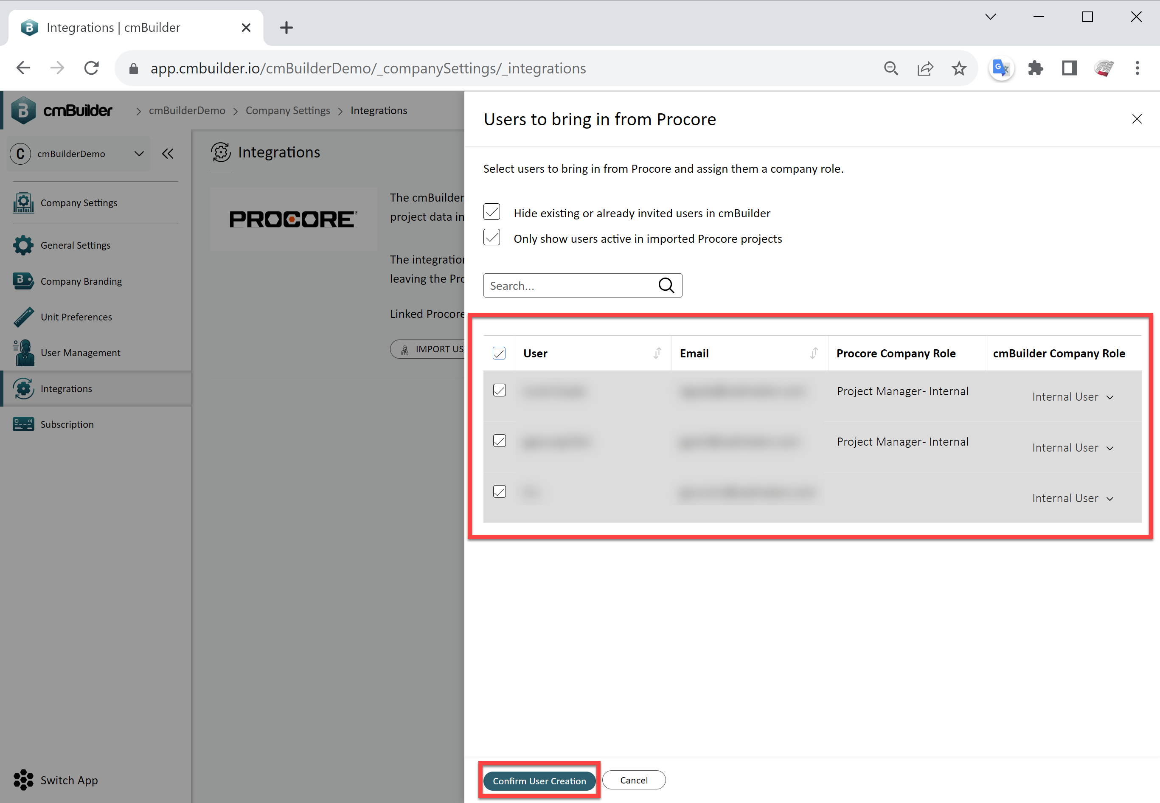The height and width of the screenshot is (803, 1160).
Task: Open Chrome three-dot menu
Action: (x=1137, y=68)
